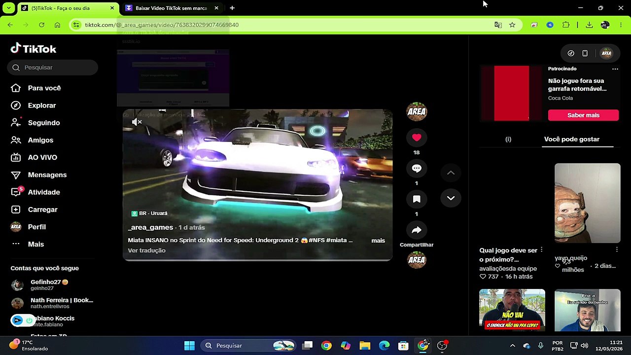Screen dimensions: 631x355
Task: Open File Explorer from the taskbar
Action: [x=365, y=346]
